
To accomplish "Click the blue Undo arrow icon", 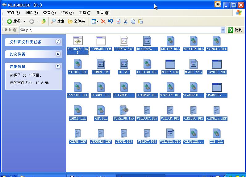I will click(x=110, y=21).
